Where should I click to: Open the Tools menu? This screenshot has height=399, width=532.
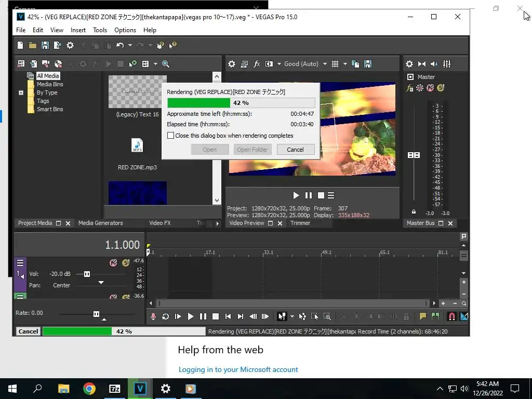[100, 30]
